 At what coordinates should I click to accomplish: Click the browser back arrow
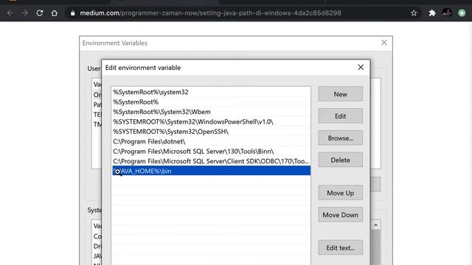tap(10, 13)
